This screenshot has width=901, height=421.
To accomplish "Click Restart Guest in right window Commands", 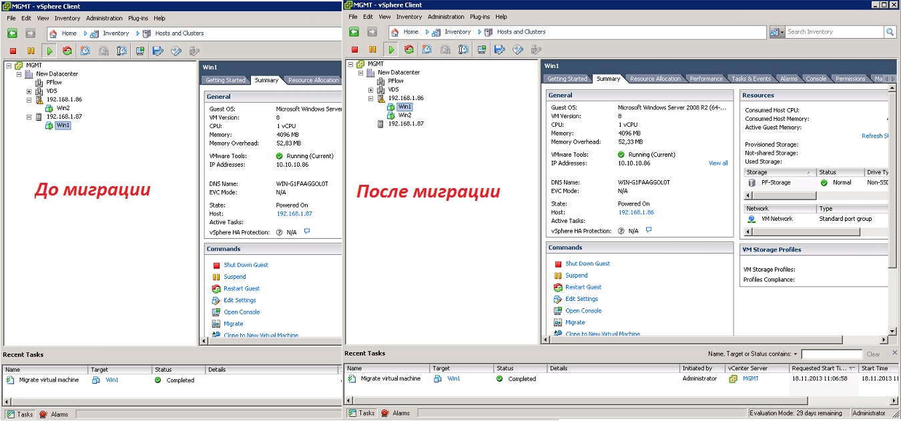I will click(x=583, y=287).
